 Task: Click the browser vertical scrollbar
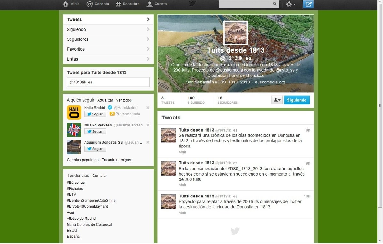[380, 105]
